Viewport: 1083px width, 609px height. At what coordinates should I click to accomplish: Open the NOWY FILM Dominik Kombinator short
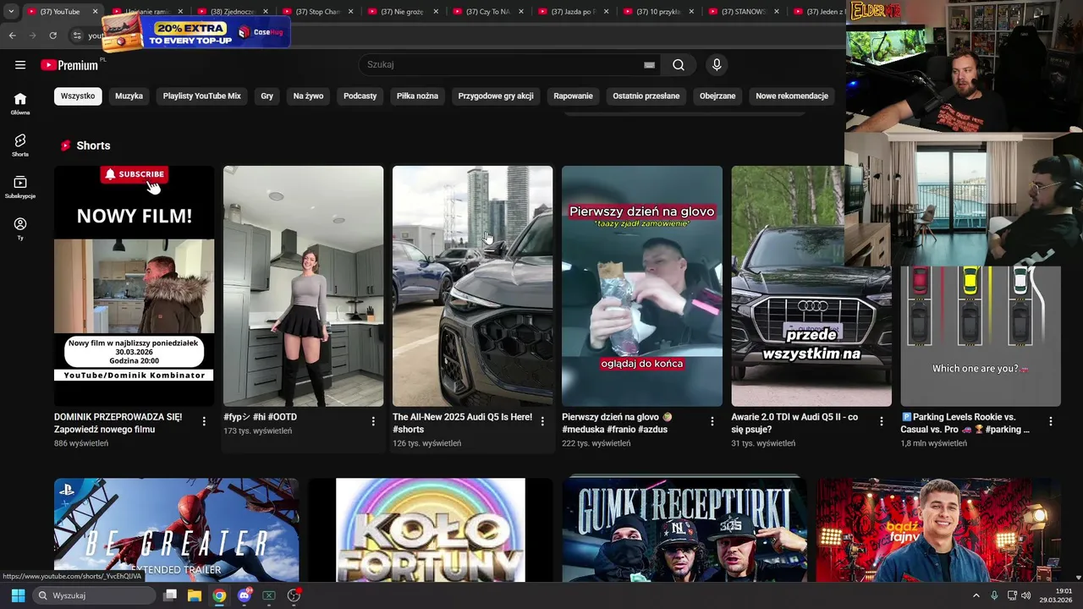pos(135,286)
